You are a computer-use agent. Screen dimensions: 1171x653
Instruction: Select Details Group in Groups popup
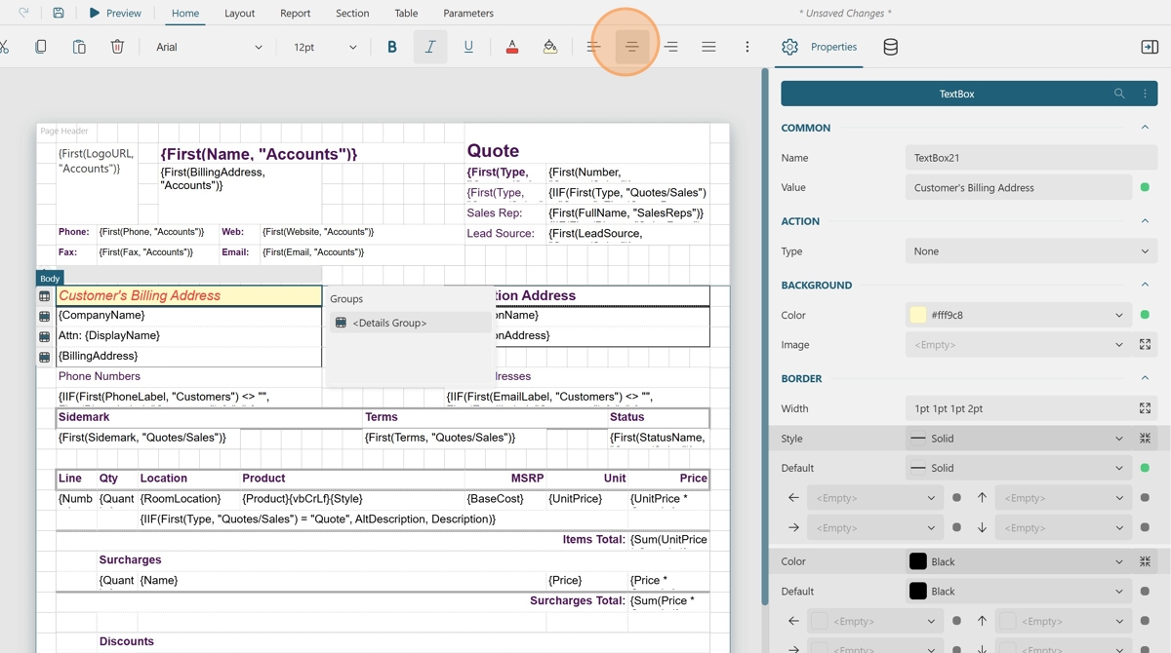click(410, 323)
